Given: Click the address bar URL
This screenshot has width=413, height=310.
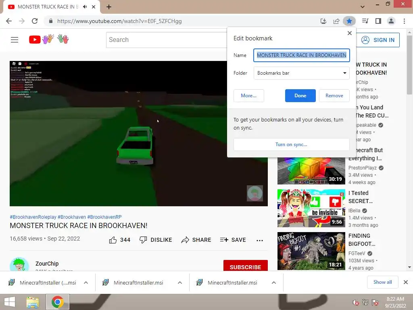Looking at the screenshot, I should 119,21.
